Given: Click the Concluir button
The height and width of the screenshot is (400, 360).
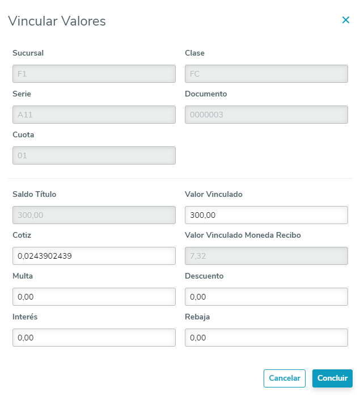Looking at the screenshot, I should [332, 378].
